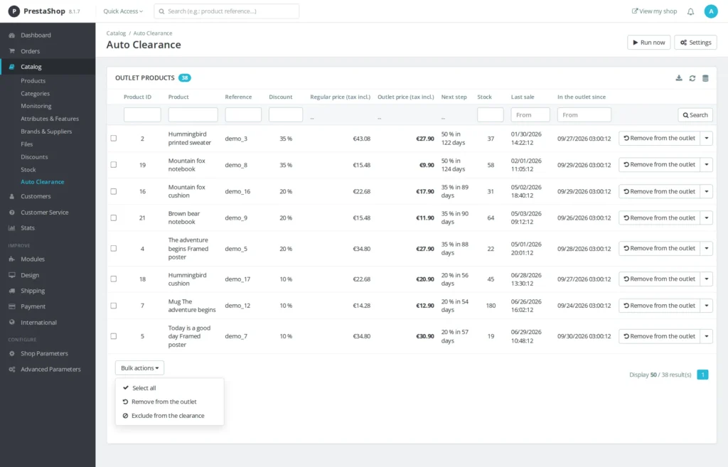Open action arrow for Today is a good day poster
Screen dimensions: 728x467
(706, 336)
